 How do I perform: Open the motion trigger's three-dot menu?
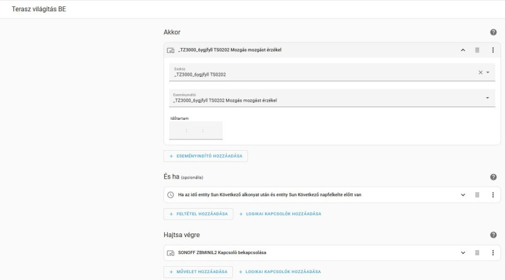[493, 50]
